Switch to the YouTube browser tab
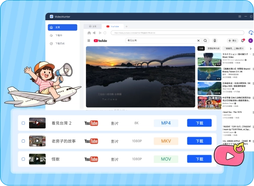This screenshot has width=254, height=186. [x=113, y=26]
